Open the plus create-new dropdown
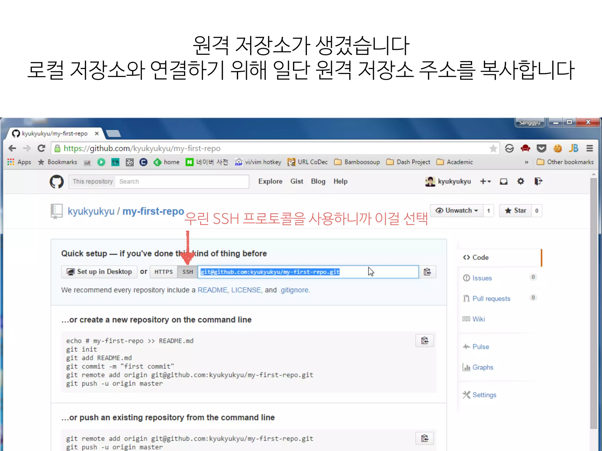 485,181
